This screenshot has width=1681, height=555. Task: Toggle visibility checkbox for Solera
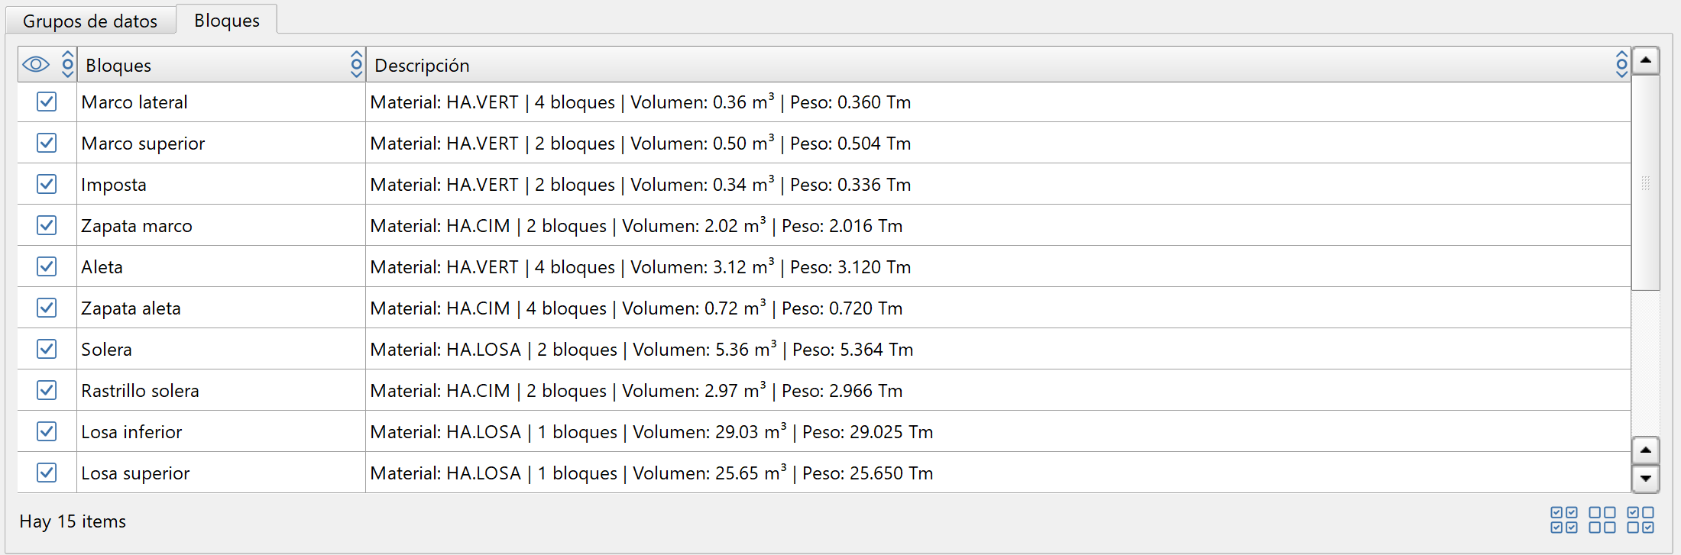(47, 349)
